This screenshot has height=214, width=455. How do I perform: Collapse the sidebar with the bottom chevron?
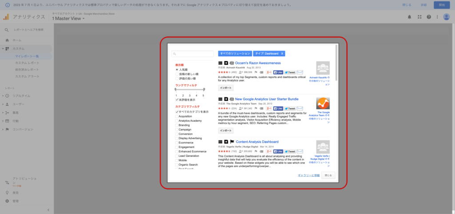coord(48,210)
